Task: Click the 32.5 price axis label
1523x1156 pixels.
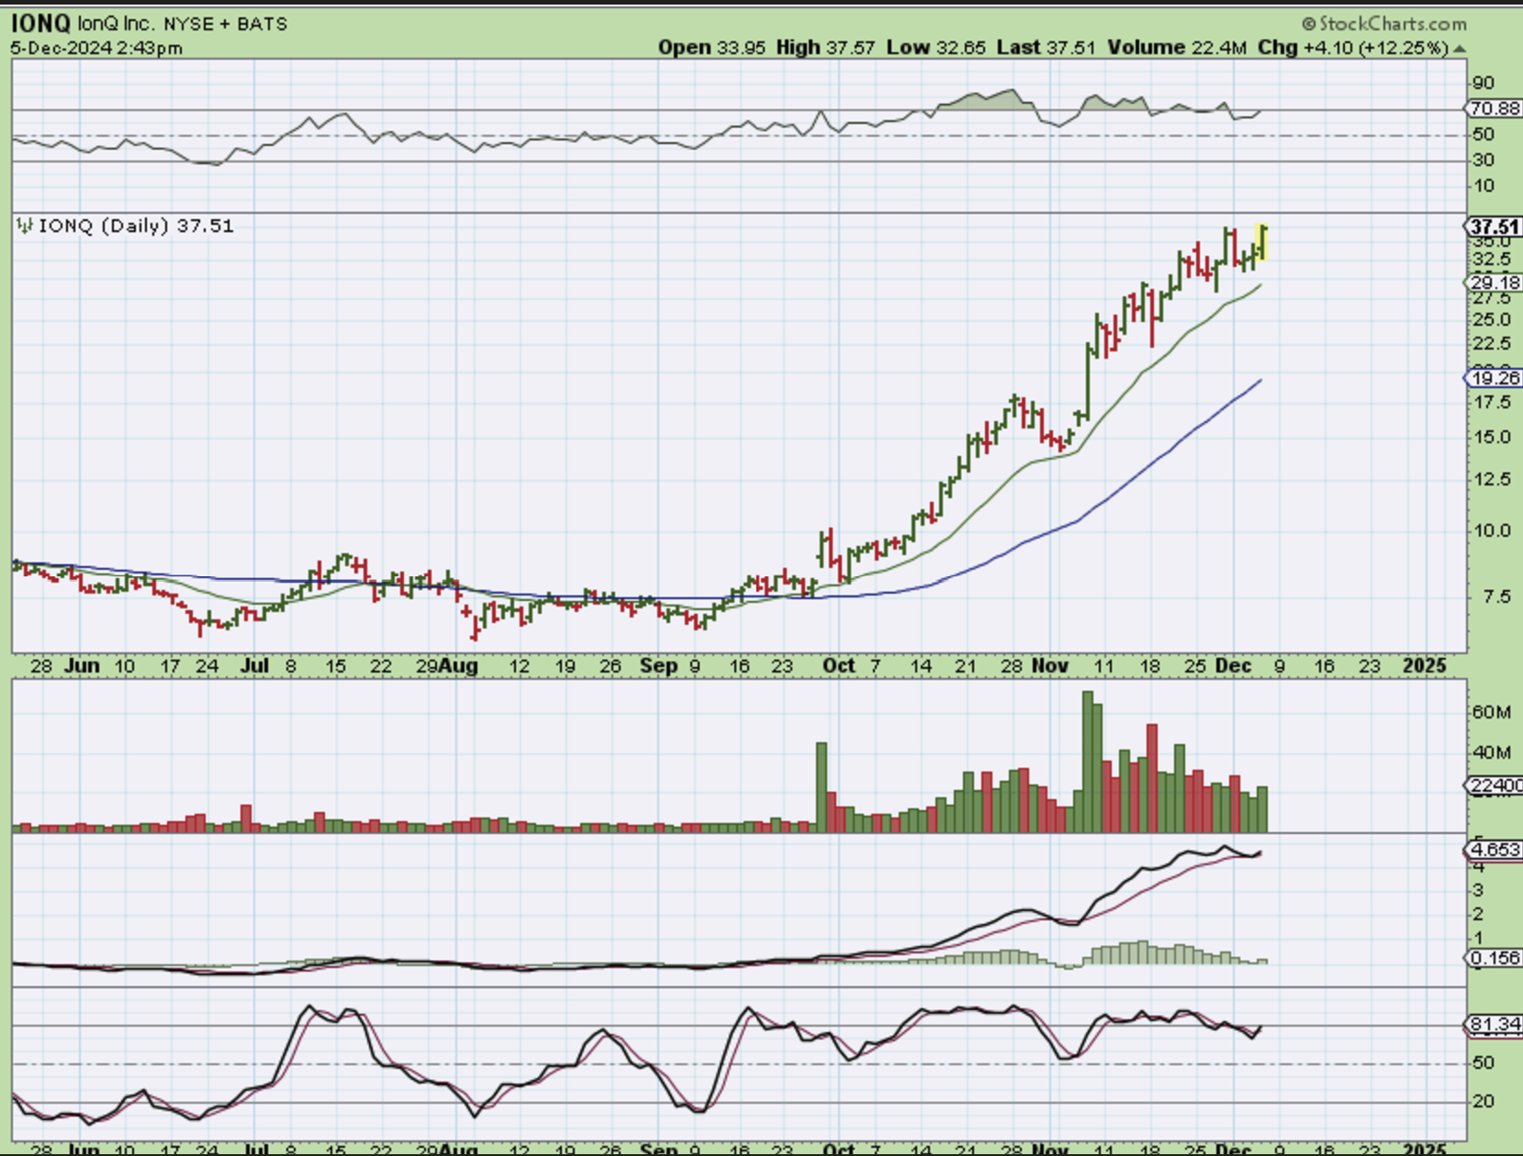Action: (1491, 261)
